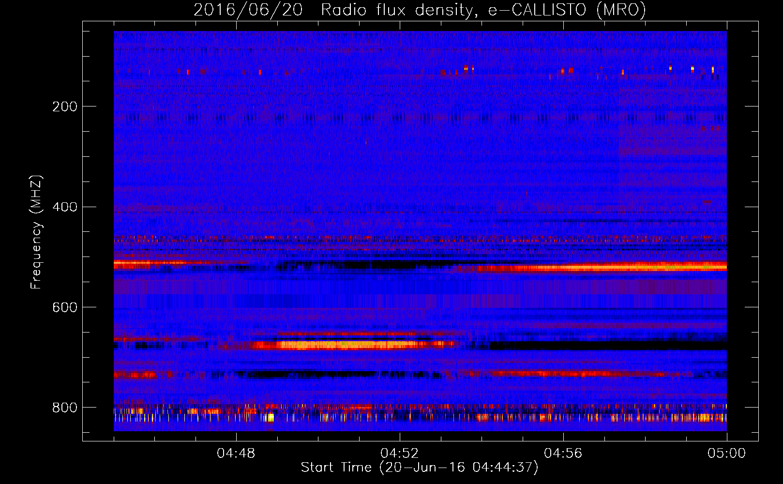783x484 pixels.
Task: Click the plot title 'Radio flux density, e-CALLISTO (MRO)'
Action: point(483,10)
